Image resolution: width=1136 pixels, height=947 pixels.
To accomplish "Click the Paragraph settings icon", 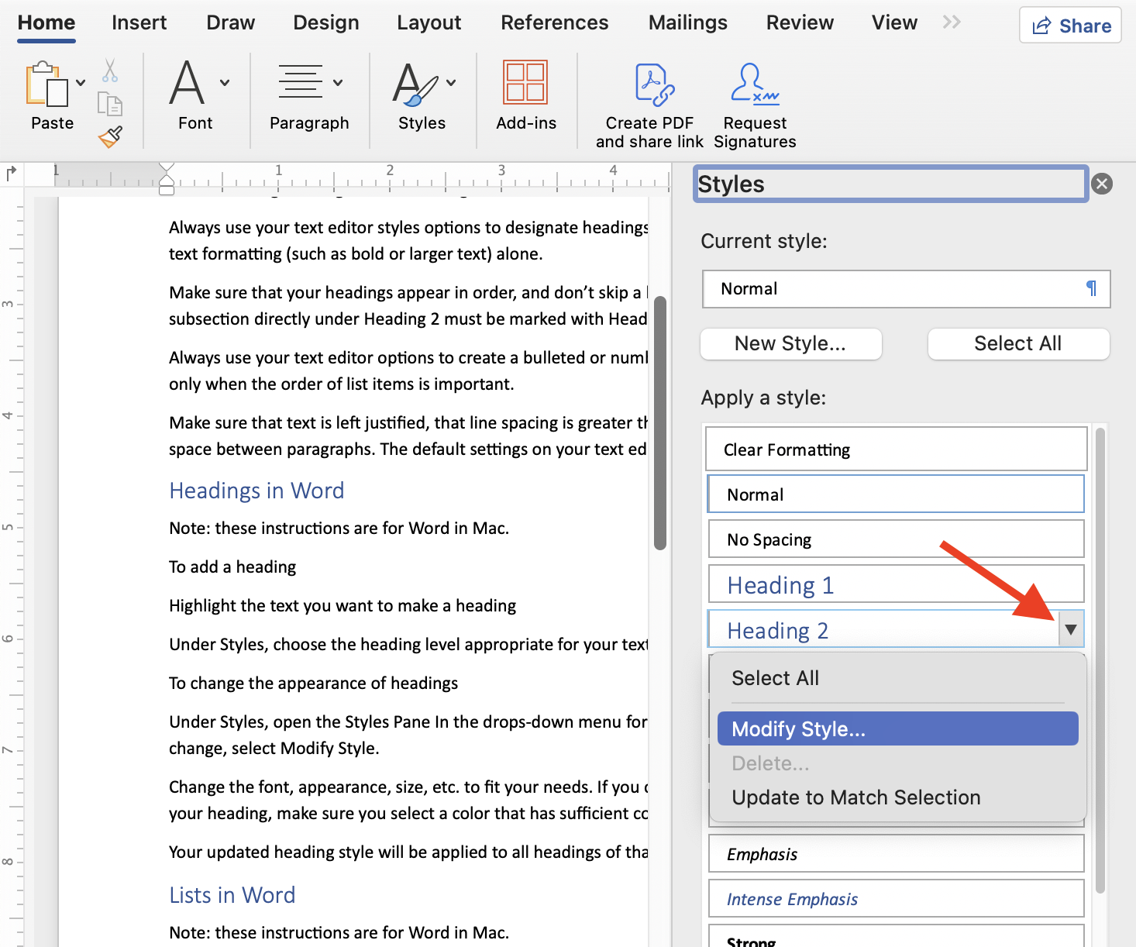I will [302, 83].
